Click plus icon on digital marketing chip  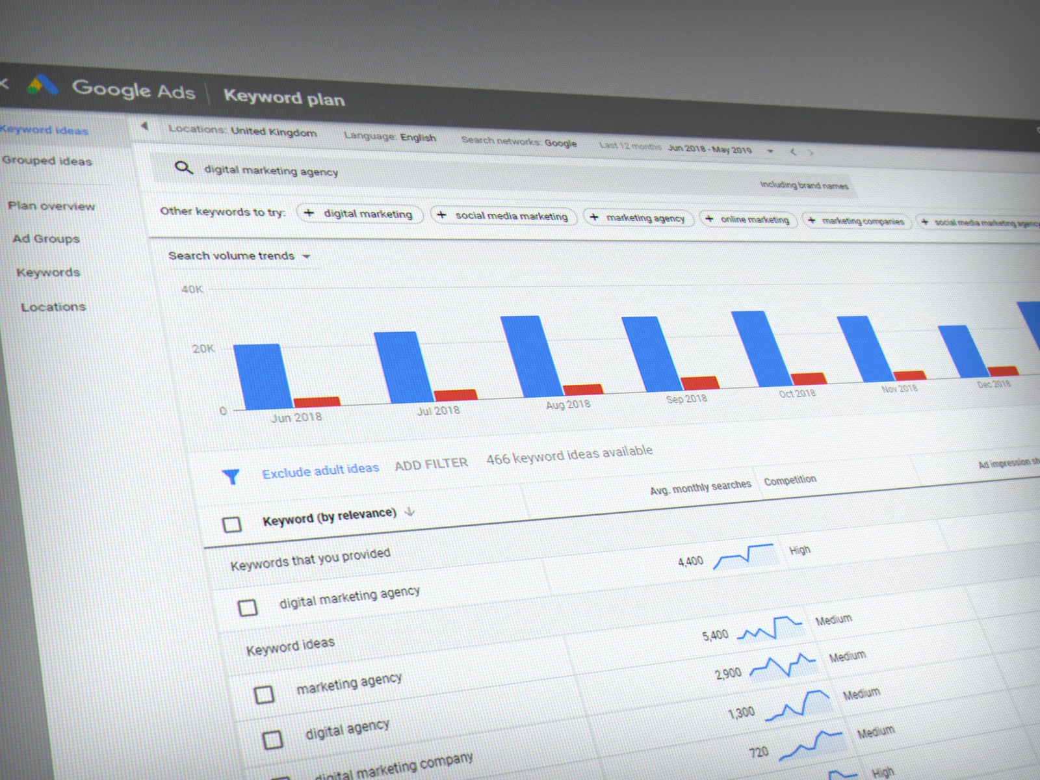[309, 213]
